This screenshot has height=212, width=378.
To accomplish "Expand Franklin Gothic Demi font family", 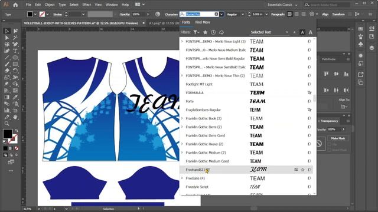I will [182, 127].
